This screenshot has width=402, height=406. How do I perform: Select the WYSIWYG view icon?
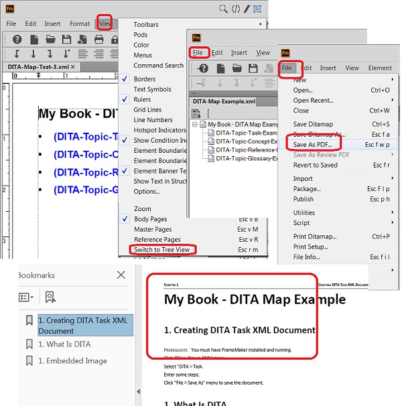(x=257, y=9)
